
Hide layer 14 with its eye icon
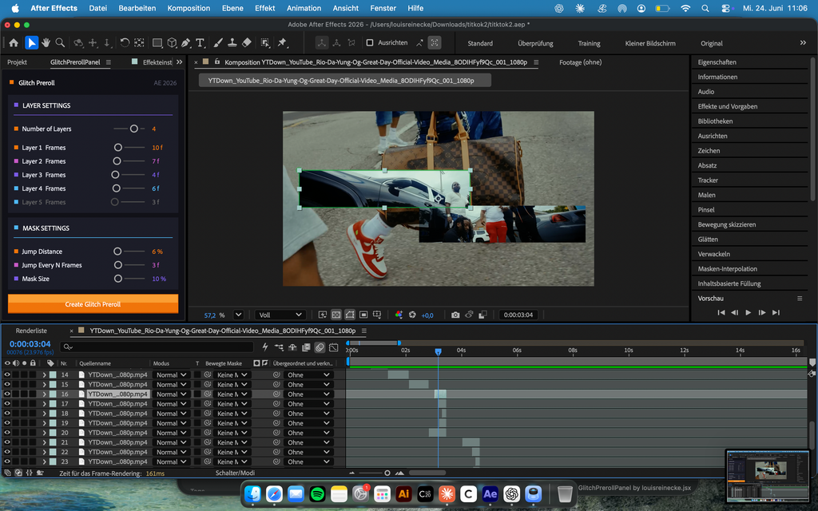(7, 374)
